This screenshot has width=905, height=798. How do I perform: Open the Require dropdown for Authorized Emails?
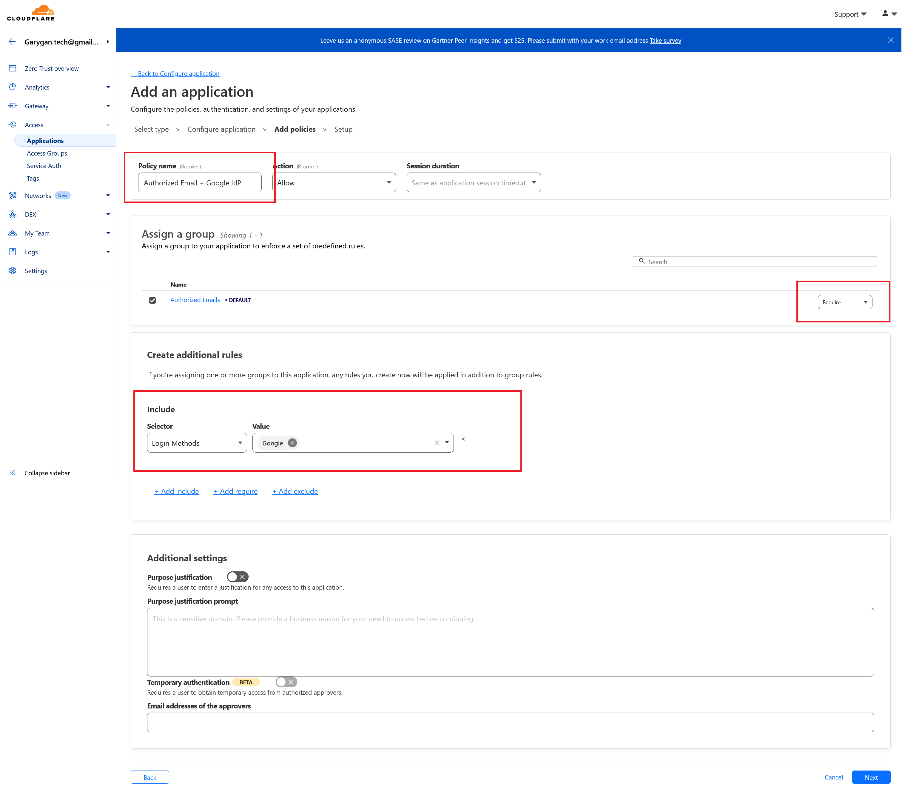(x=845, y=302)
